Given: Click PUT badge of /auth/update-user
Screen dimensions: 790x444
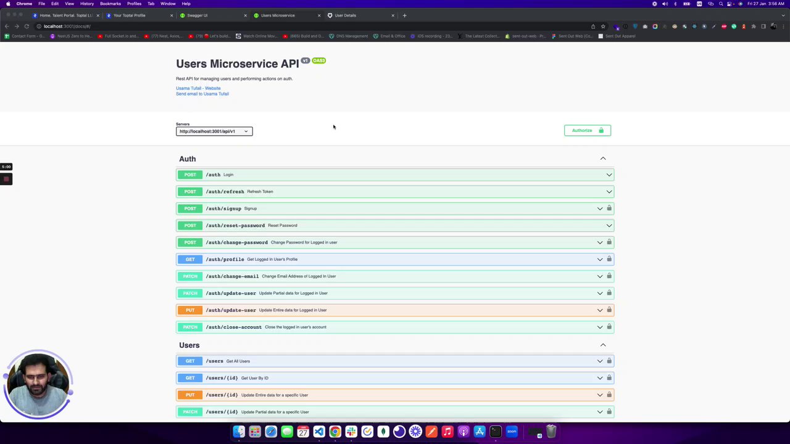Looking at the screenshot, I should [x=190, y=310].
